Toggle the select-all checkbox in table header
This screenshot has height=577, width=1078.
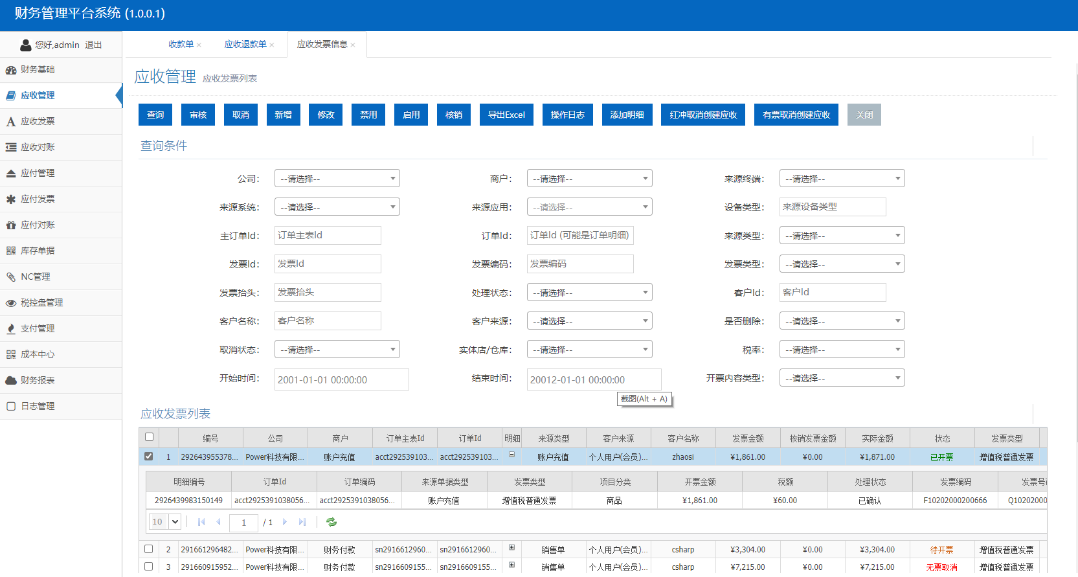[x=150, y=437]
